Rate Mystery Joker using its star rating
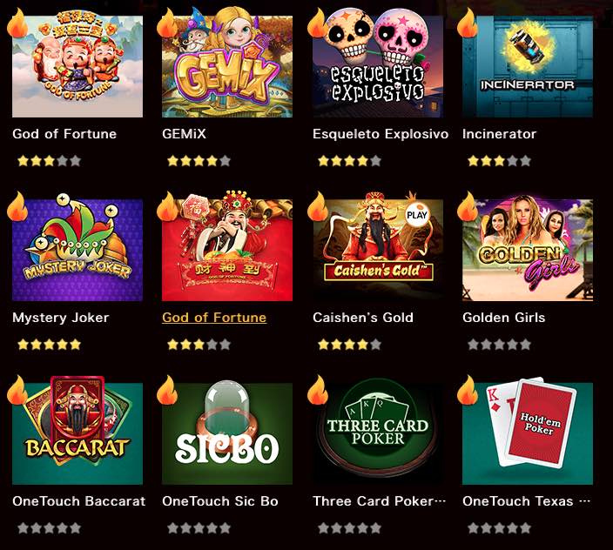This screenshot has width=613, height=550. point(50,345)
